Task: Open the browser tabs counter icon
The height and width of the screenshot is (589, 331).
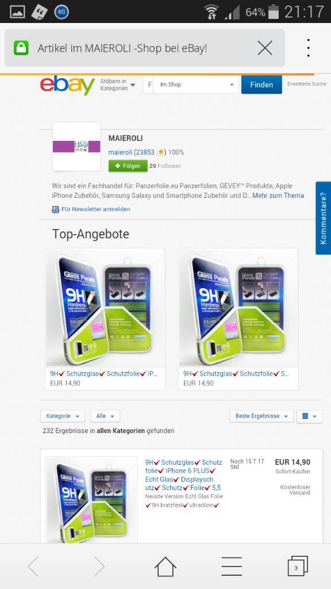Action: click(x=298, y=566)
